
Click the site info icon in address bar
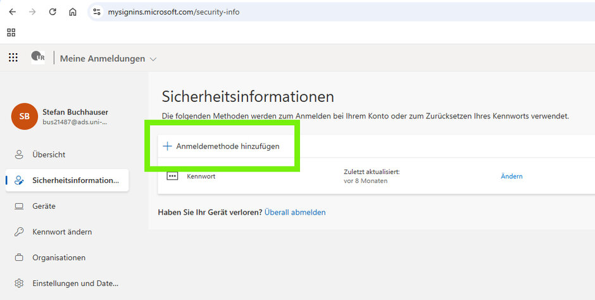(x=96, y=12)
